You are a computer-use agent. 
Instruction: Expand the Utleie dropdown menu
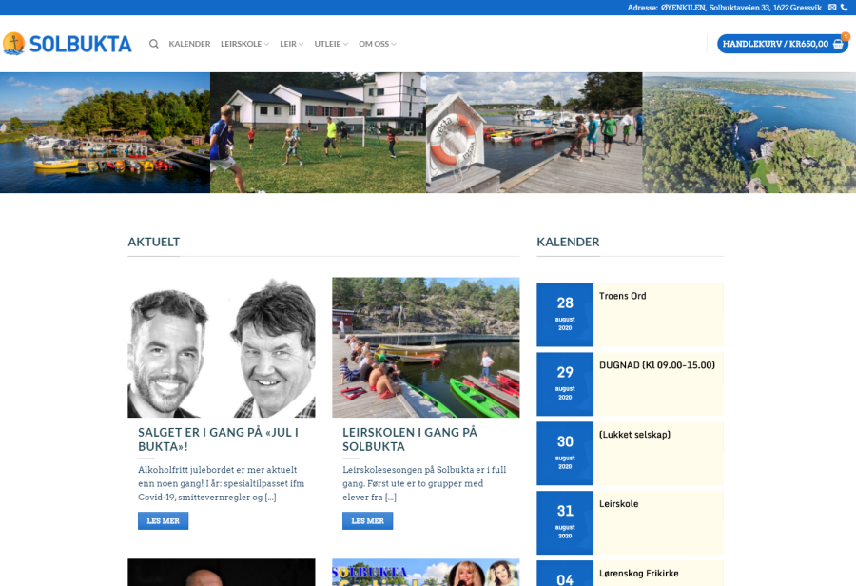click(x=331, y=44)
